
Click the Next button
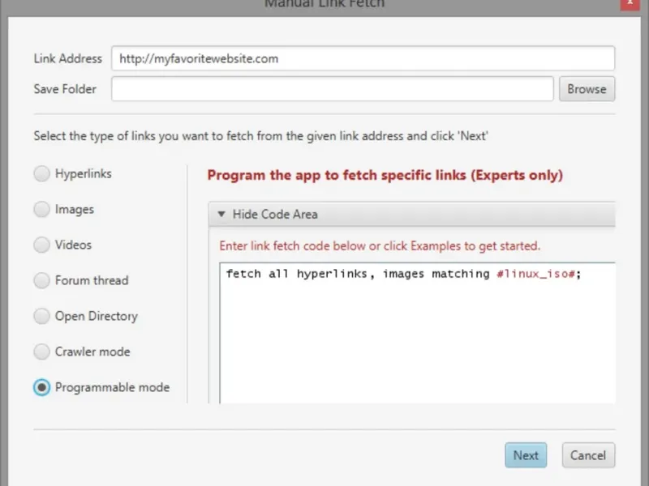click(526, 455)
